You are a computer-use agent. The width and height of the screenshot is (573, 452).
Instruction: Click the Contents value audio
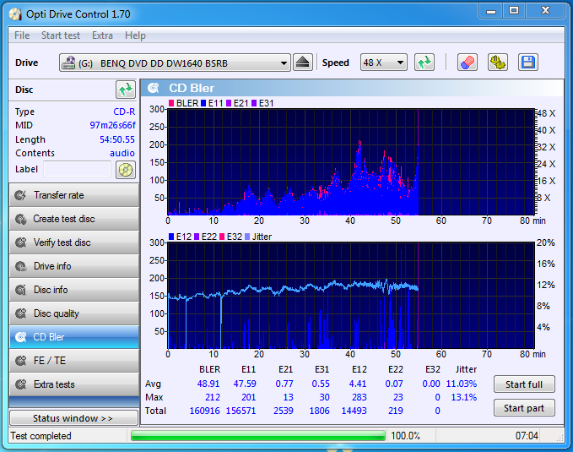coord(122,153)
